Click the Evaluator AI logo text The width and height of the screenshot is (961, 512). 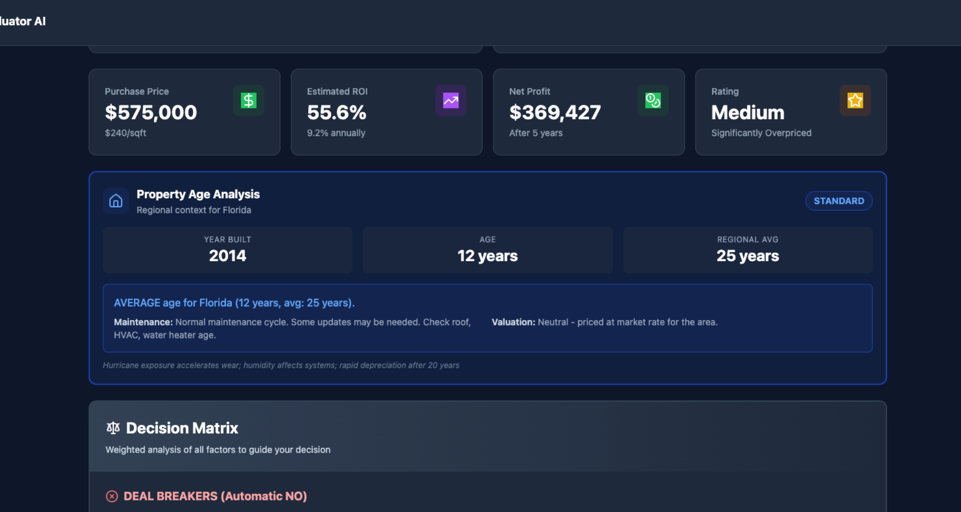pos(23,21)
